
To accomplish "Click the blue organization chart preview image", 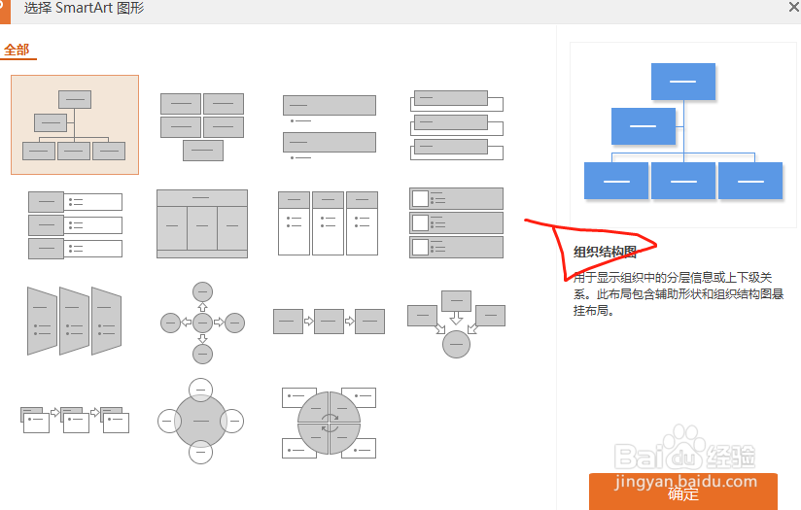I will point(683,131).
